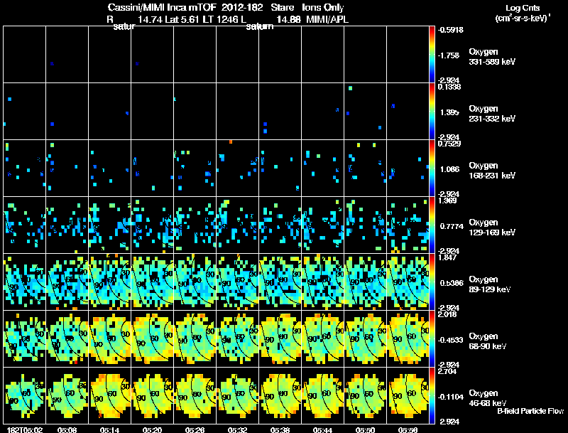568x433 pixels.
Task: Click the Oxygen 89-129 keV label
Action: coord(490,284)
